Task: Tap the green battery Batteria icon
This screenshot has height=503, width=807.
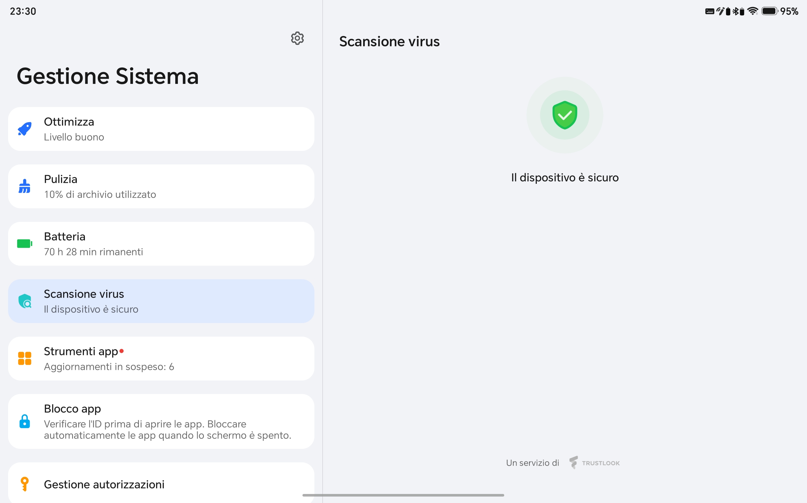Action: (25, 243)
